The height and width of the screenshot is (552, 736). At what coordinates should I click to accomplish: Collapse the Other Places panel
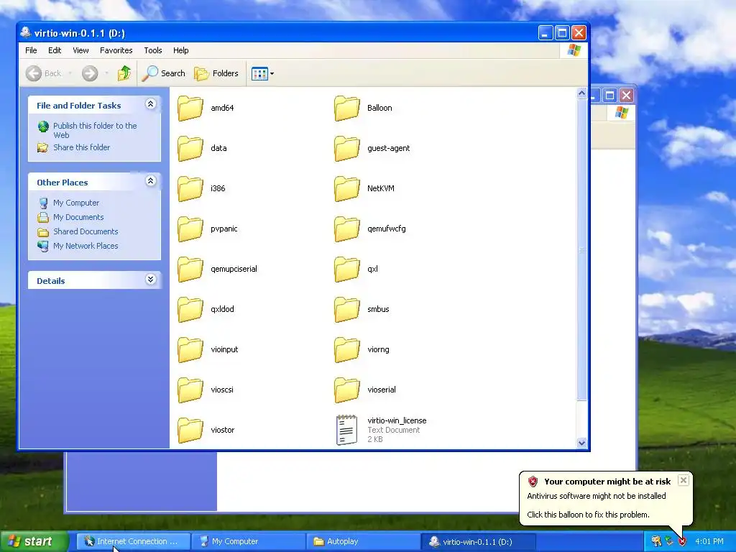click(x=151, y=181)
